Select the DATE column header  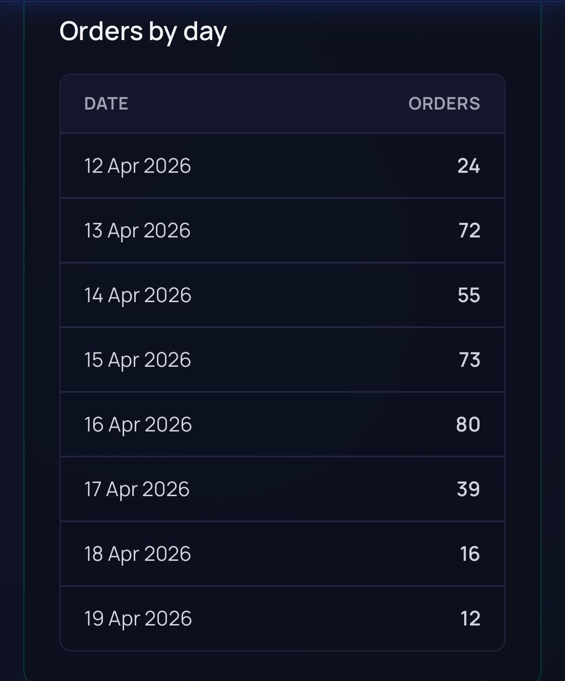pyautogui.click(x=107, y=104)
